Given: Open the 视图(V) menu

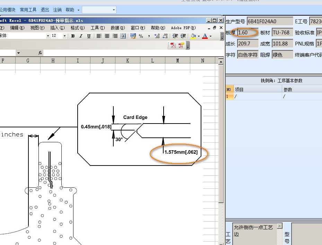Looking at the screenshot, I should 37,28.
